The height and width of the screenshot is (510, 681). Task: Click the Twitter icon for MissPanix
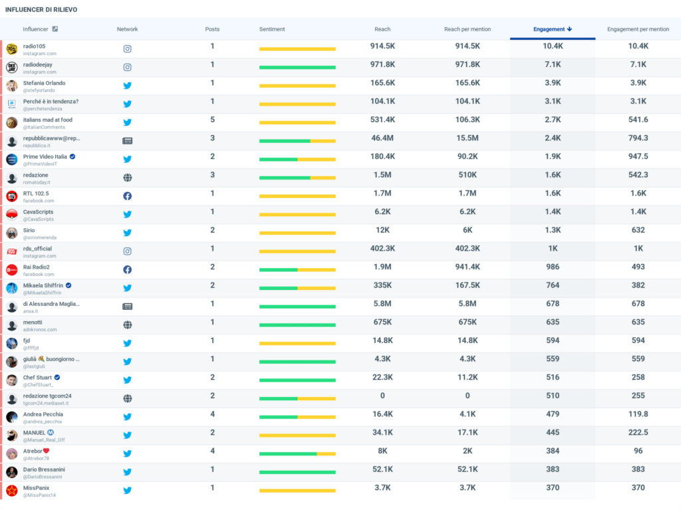(127, 490)
